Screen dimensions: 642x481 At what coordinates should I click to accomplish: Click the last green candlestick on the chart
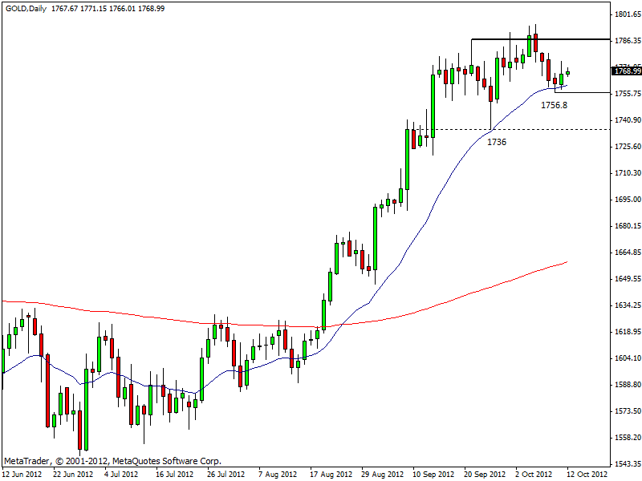[x=567, y=72]
